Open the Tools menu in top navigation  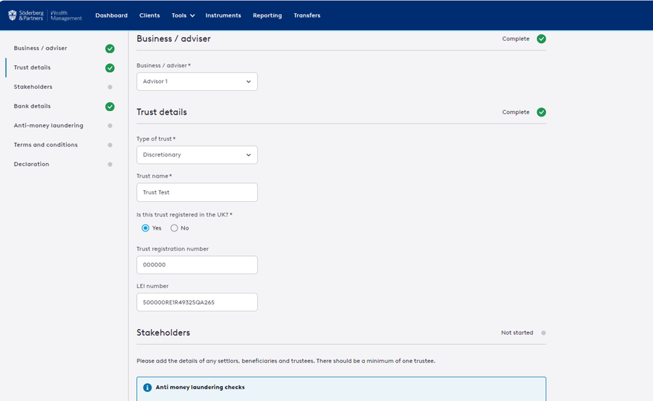point(183,15)
